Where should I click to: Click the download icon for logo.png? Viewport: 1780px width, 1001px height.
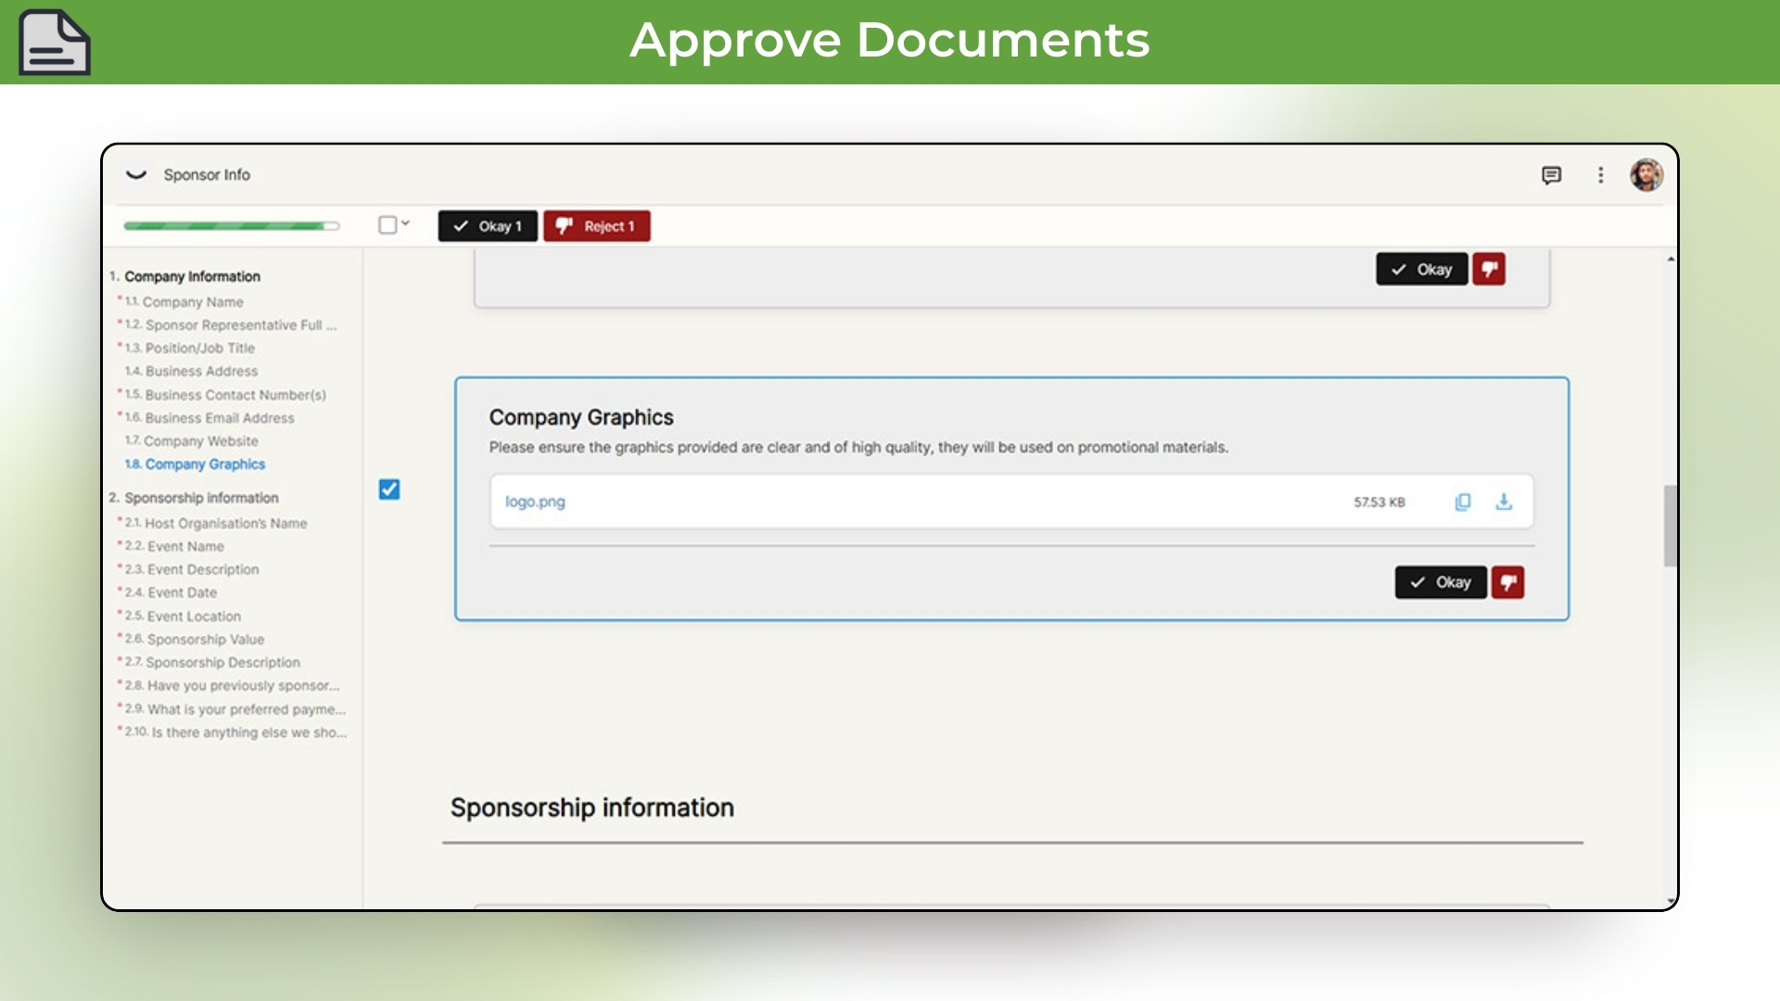(x=1505, y=501)
